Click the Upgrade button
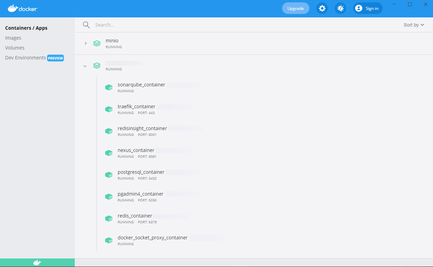The image size is (433, 267). point(296,9)
